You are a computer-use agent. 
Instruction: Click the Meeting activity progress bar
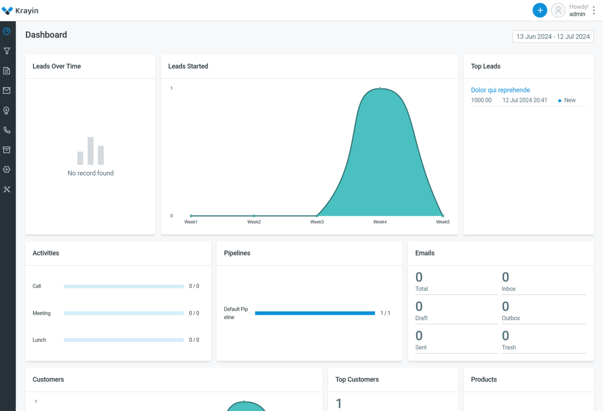coord(123,313)
